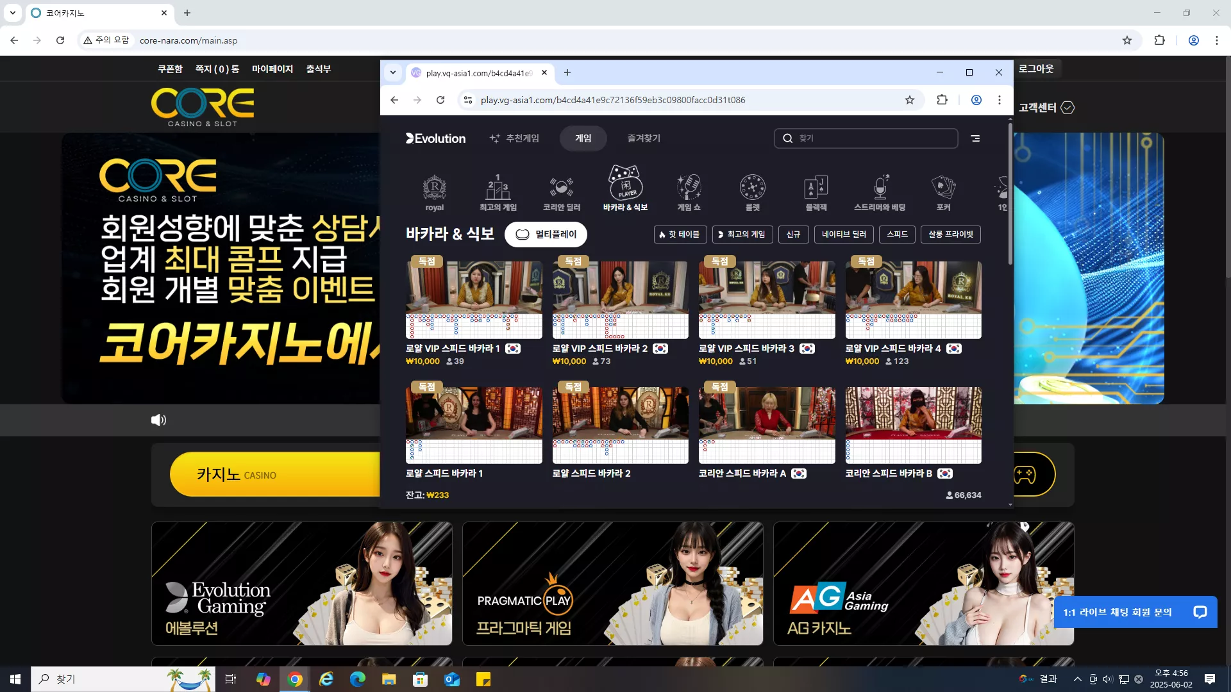This screenshot has height=692, width=1231.
Task: Switch to the 즐겨찾기 tab
Action: tap(643, 138)
